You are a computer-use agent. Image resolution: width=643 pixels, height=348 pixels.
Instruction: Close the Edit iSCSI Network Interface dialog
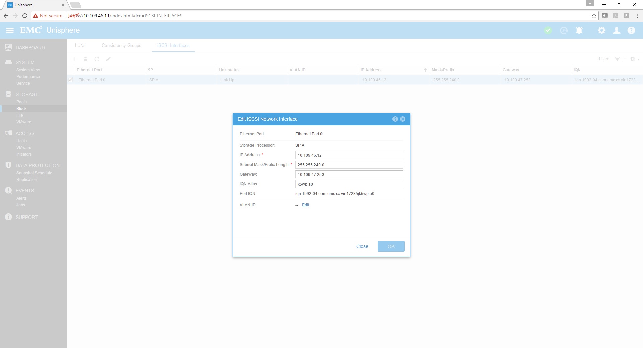pos(403,119)
